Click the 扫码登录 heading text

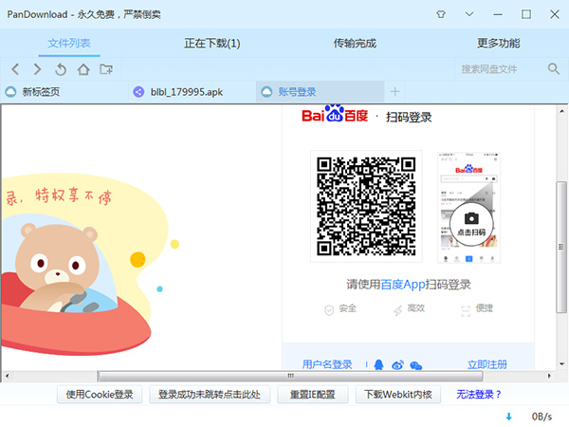click(409, 118)
